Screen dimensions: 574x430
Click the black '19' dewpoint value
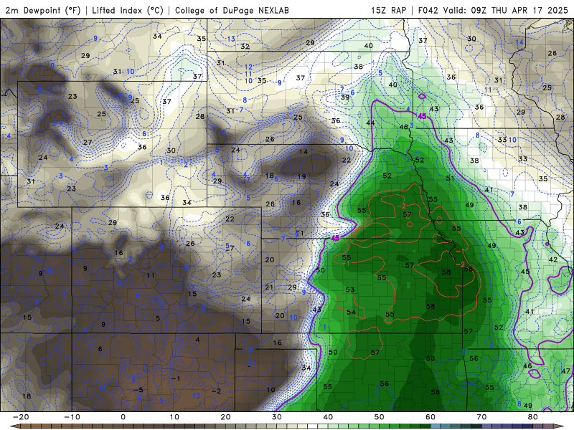click(x=301, y=176)
